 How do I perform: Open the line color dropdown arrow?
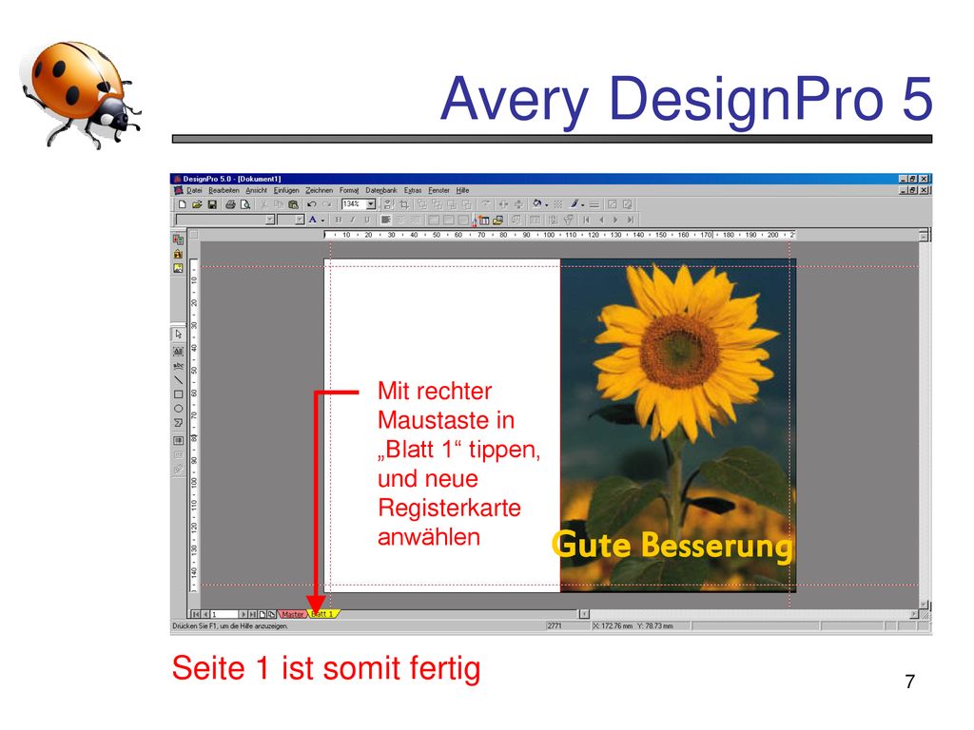point(583,205)
